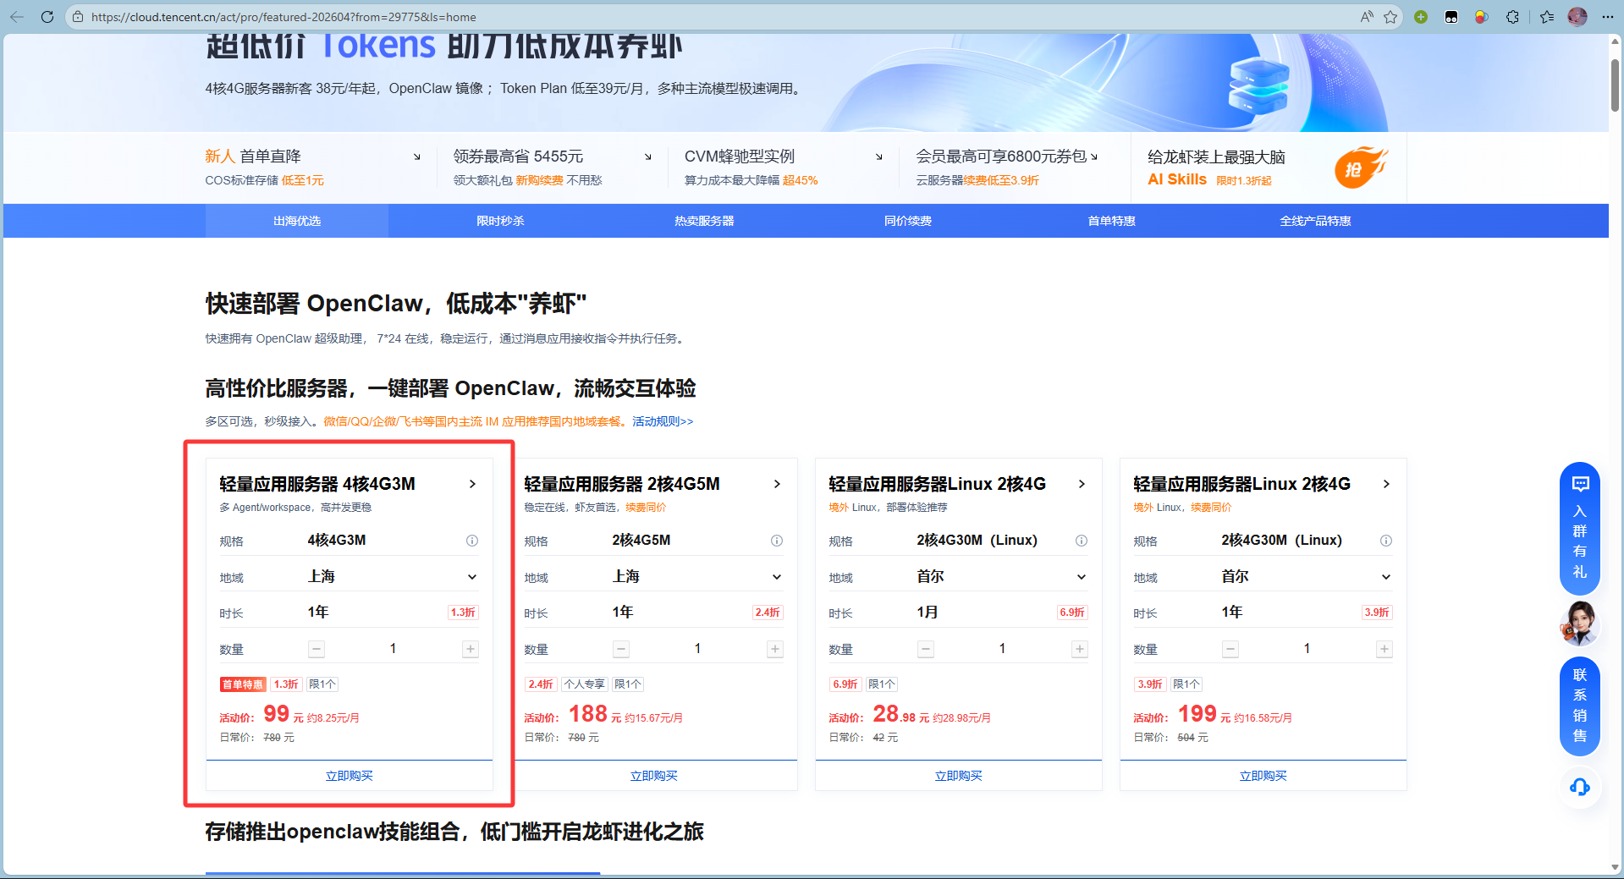
Task: Click 1月 duration on 首尔 card
Action: pyautogui.click(x=928, y=612)
